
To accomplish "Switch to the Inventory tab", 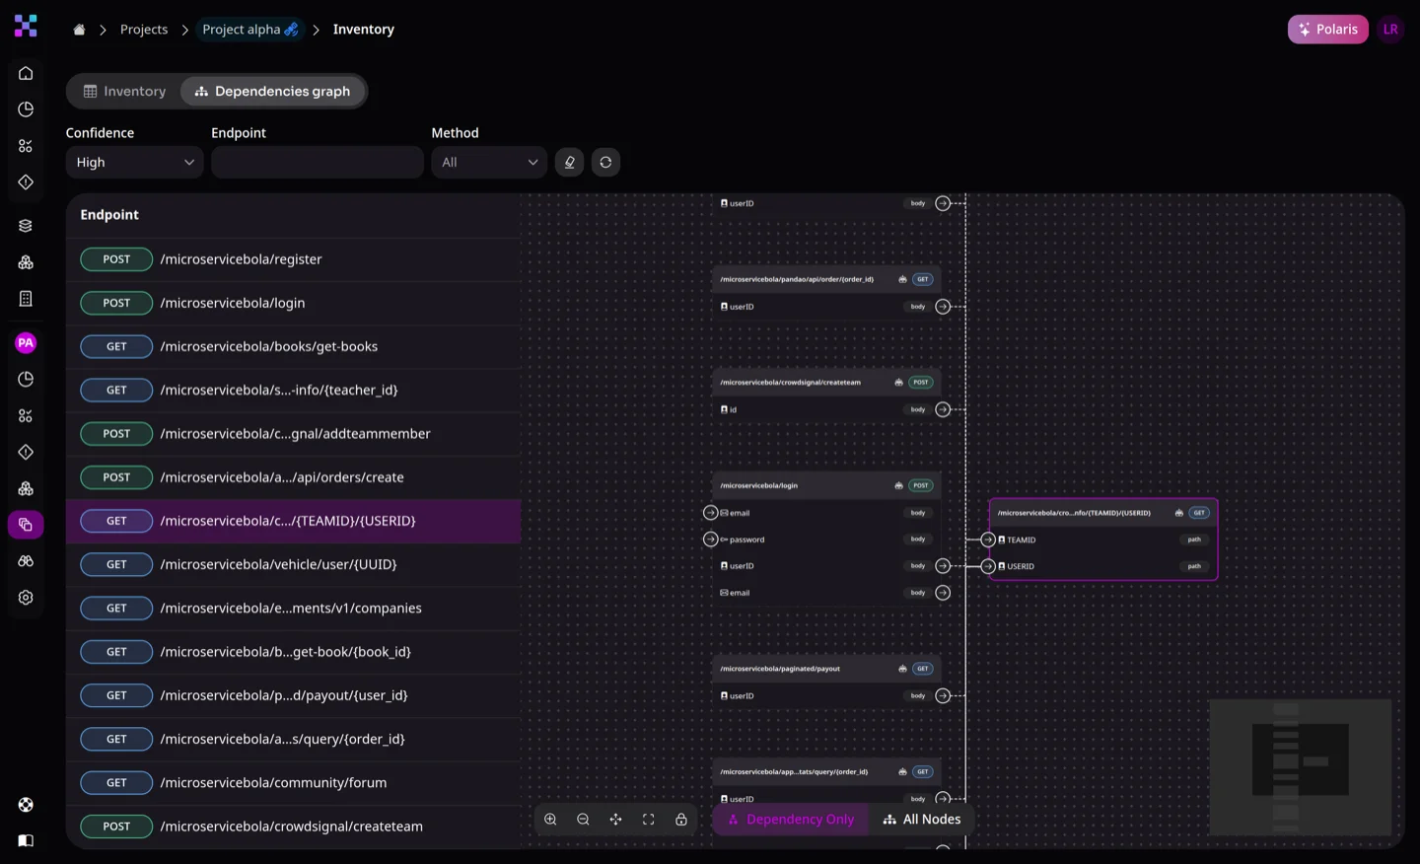I will point(125,91).
